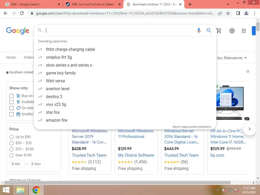Screen dimensions: 260x195
Task: Click the Chrome icon in the taskbar
Action: point(36,190)
